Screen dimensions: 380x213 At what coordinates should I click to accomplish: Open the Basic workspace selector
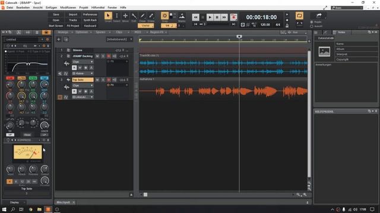[347, 8]
